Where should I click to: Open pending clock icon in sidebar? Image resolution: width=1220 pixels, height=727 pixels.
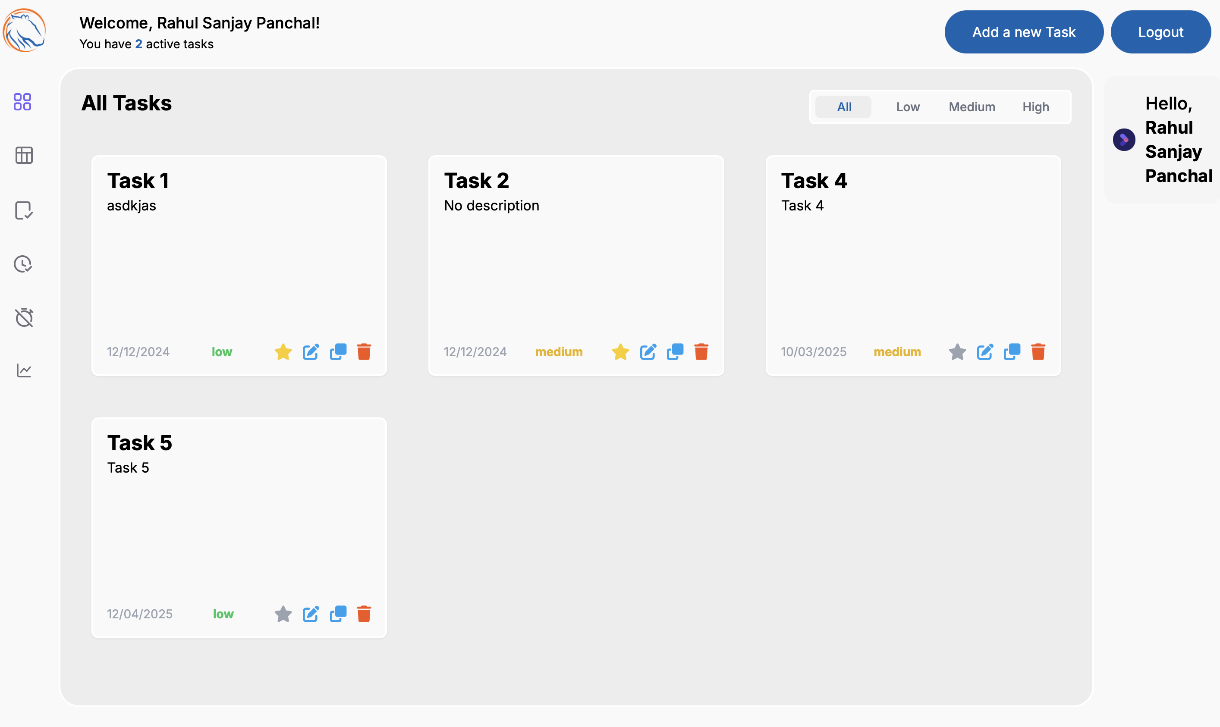coord(23,264)
